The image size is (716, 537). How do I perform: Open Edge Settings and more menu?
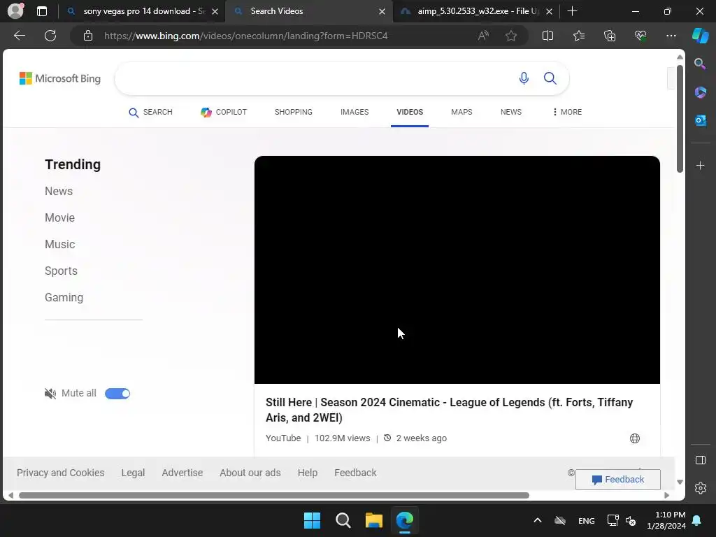[671, 36]
